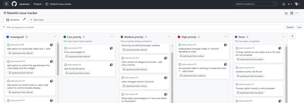Click assignee avatar on stata-sankey #10 card
This screenshot has width=304, height=103.
pos(226,45)
